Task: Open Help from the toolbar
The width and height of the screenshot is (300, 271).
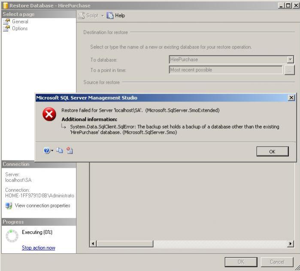Action: pyautogui.click(x=116, y=15)
